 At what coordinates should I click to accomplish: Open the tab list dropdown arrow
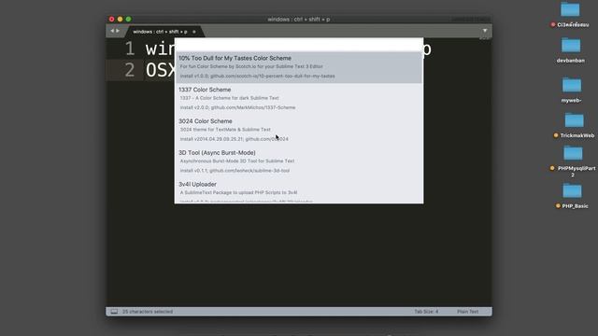(485, 31)
